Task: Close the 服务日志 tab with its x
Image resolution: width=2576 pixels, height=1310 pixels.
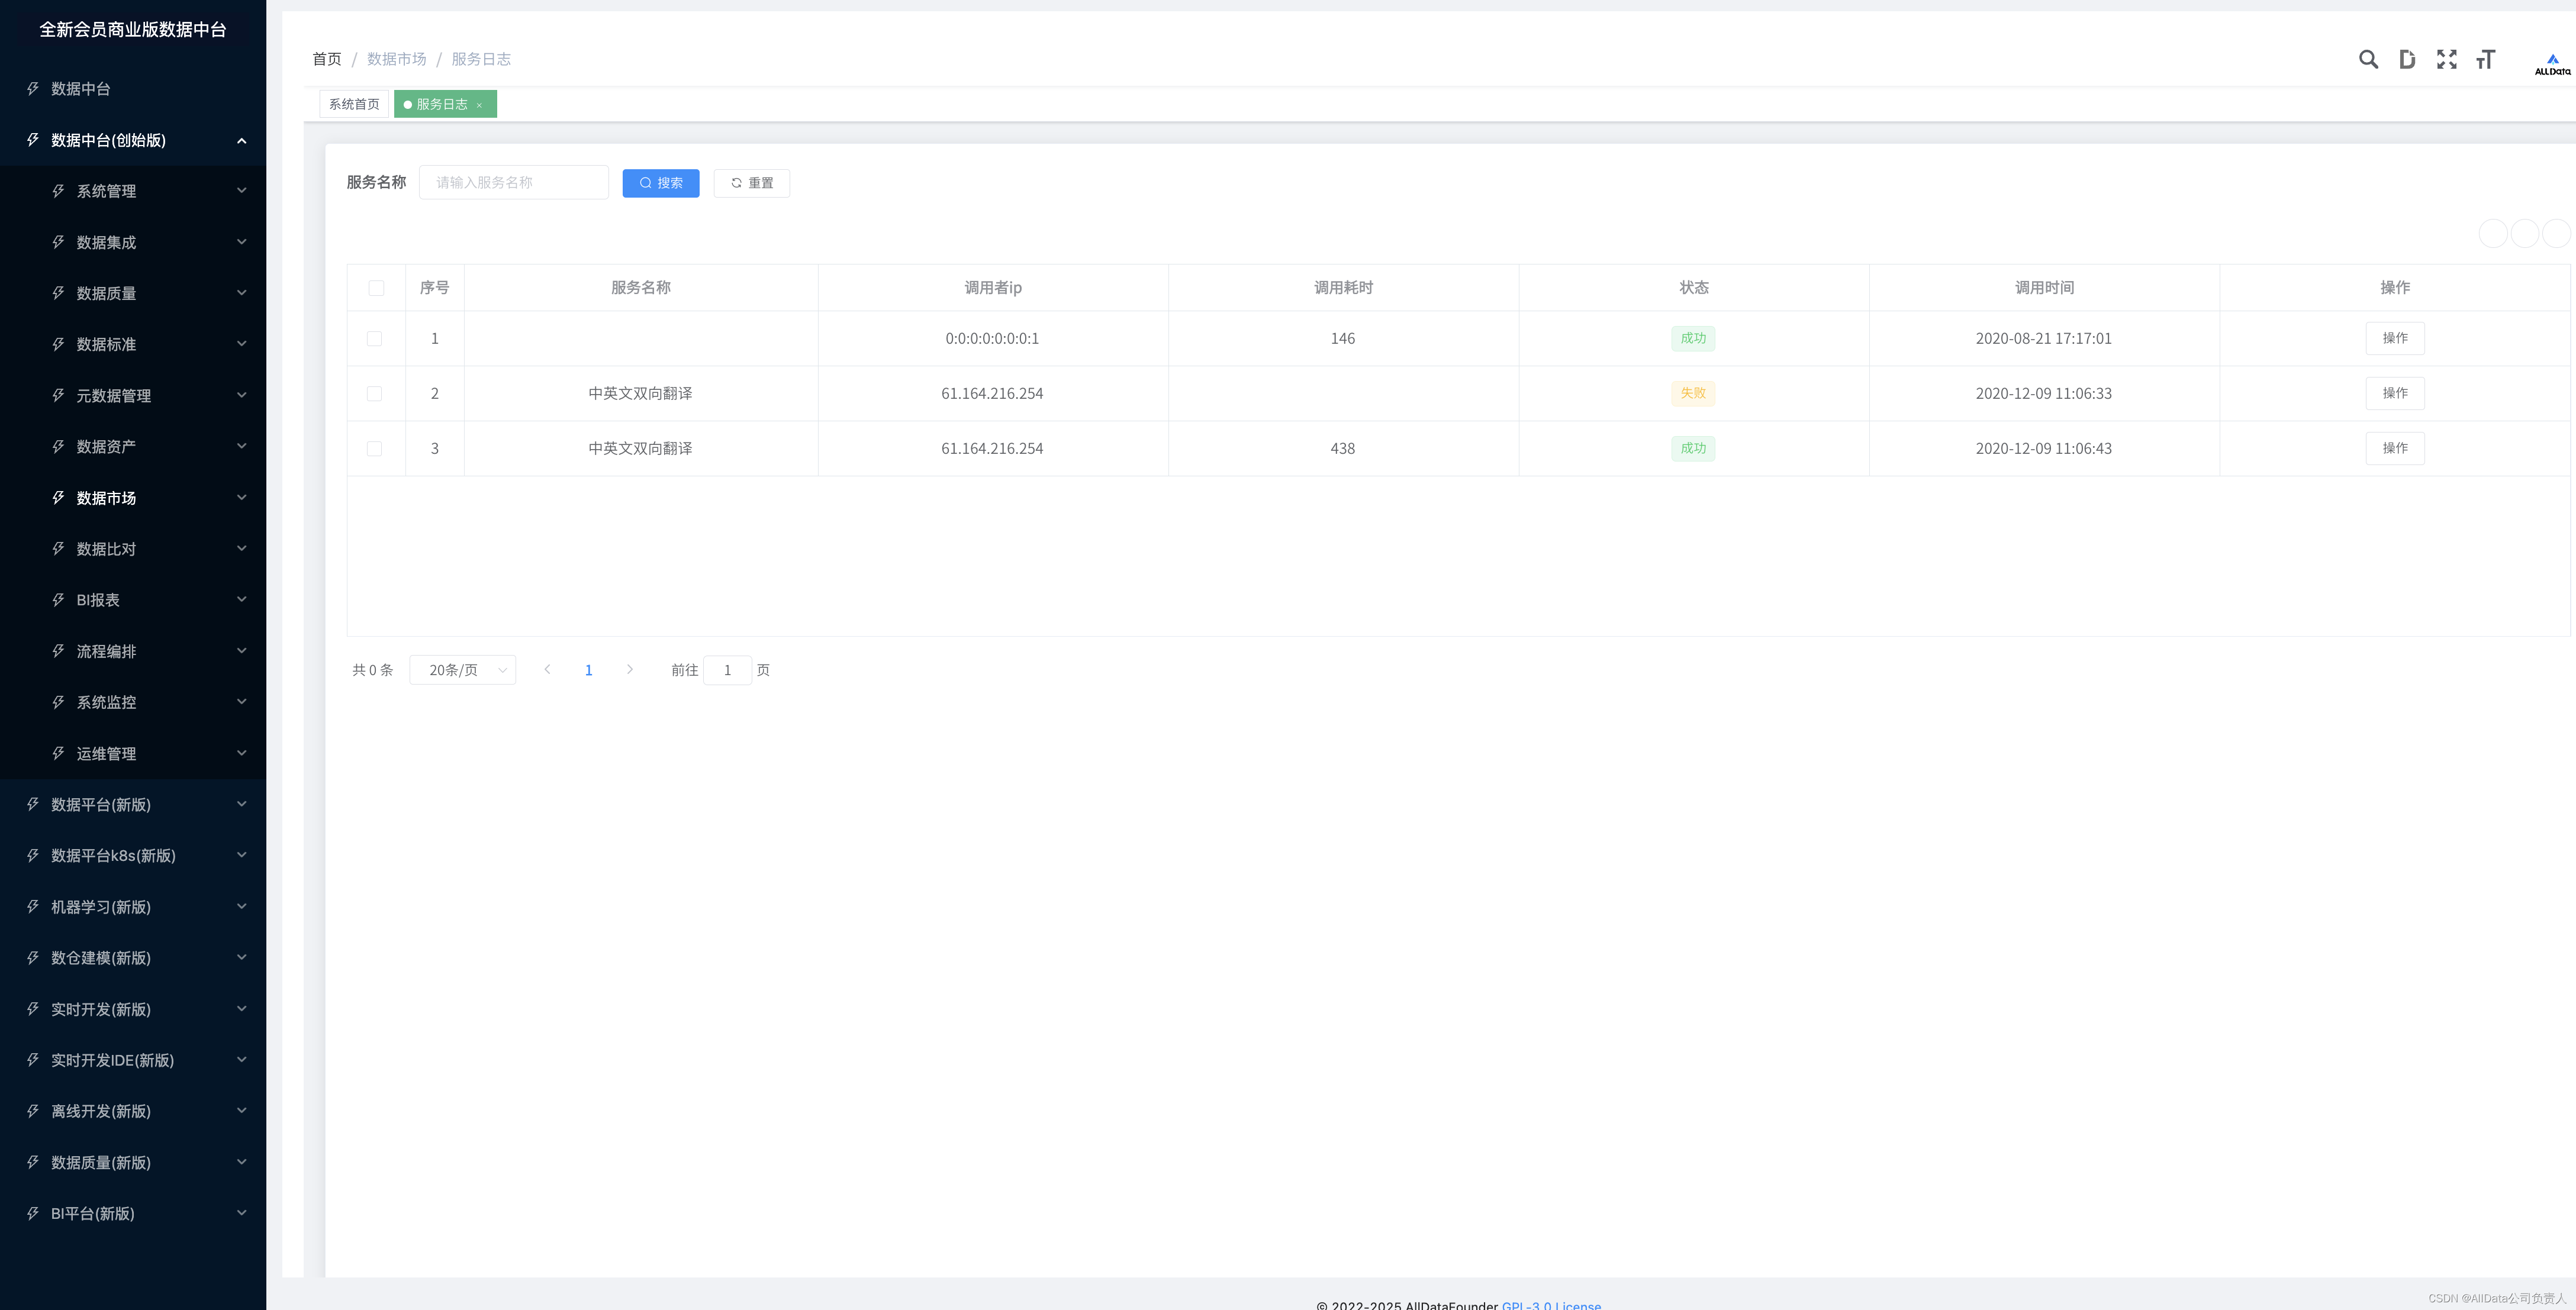Action: point(479,105)
